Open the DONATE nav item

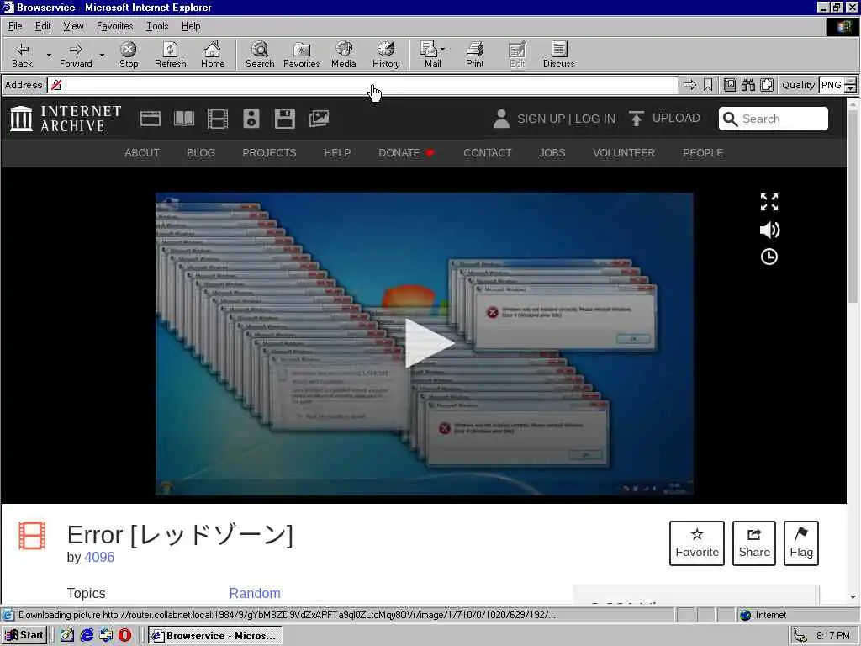406,153
